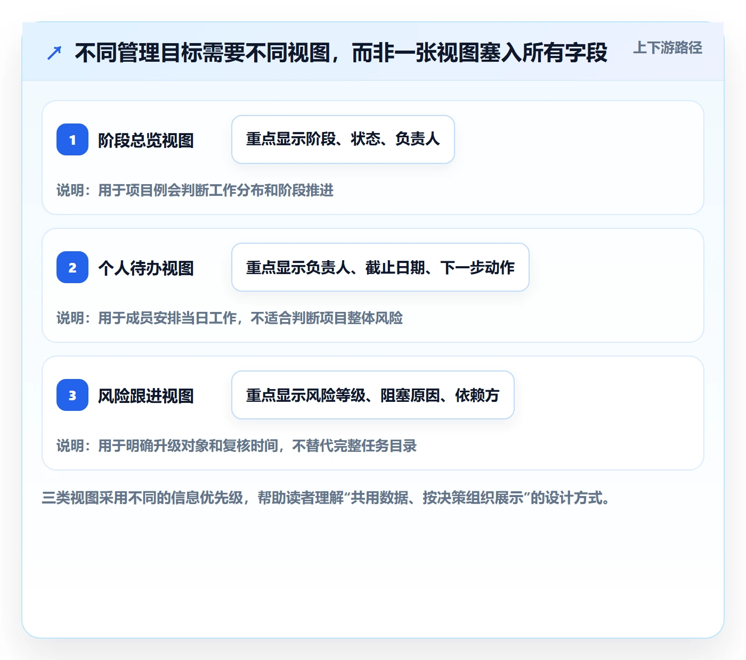Select the 重点显示负责人、截止日期、下一步动作 tag
746x660 pixels.
click(x=380, y=267)
